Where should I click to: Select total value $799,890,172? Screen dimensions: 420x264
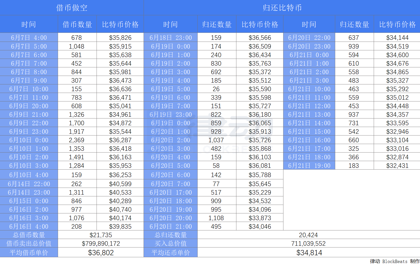click(x=101, y=243)
